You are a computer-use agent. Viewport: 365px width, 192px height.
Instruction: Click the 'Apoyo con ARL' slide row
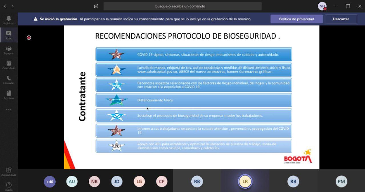(x=194, y=146)
